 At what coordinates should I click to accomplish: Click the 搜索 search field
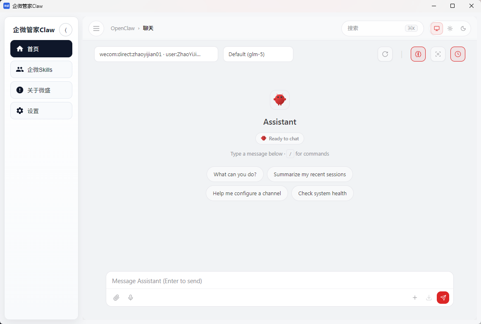(383, 28)
